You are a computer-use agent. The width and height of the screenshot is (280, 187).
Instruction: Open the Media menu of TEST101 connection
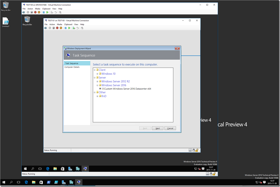pos(59,24)
